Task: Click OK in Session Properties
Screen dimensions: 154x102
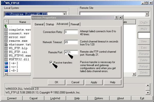Action: coord(56,82)
